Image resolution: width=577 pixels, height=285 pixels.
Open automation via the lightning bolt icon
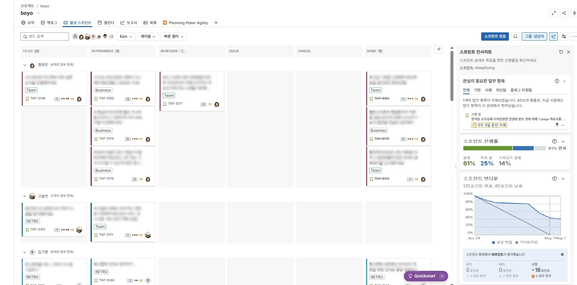click(574, 13)
